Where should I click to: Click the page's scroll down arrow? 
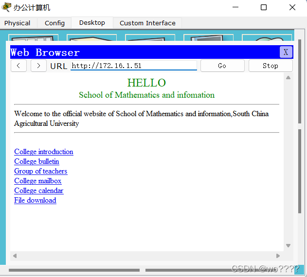pos(288,246)
